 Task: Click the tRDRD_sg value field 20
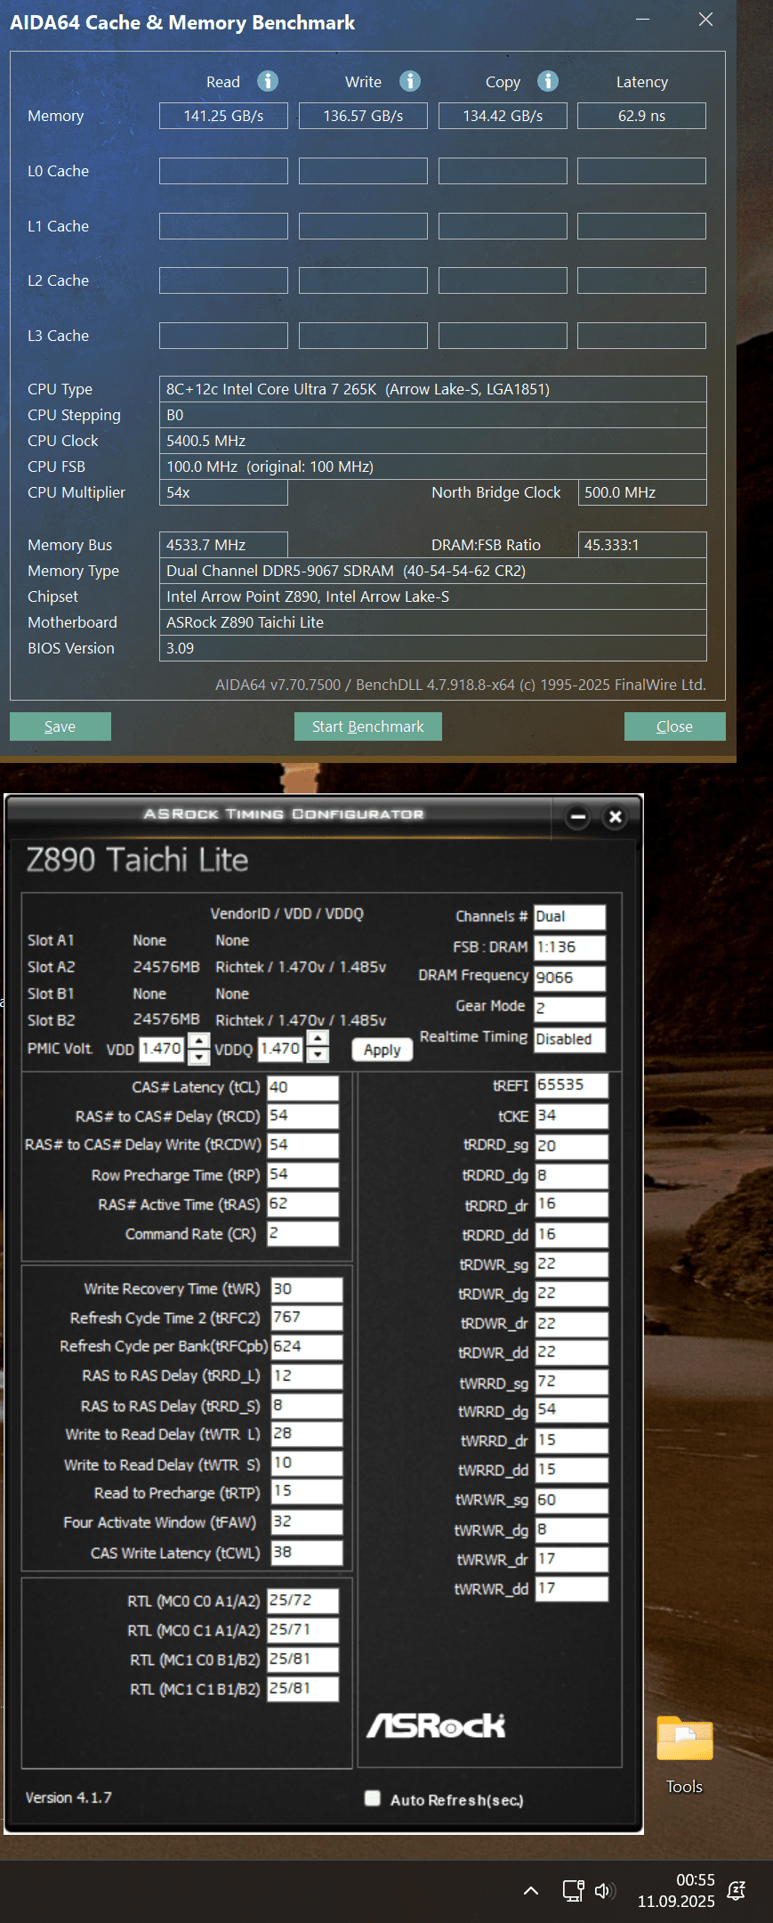(x=572, y=1147)
